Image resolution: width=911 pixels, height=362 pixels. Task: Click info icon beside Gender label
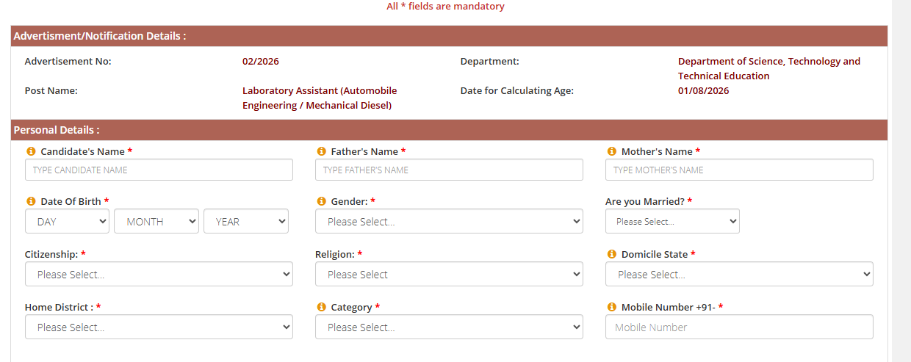click(321, 201)
